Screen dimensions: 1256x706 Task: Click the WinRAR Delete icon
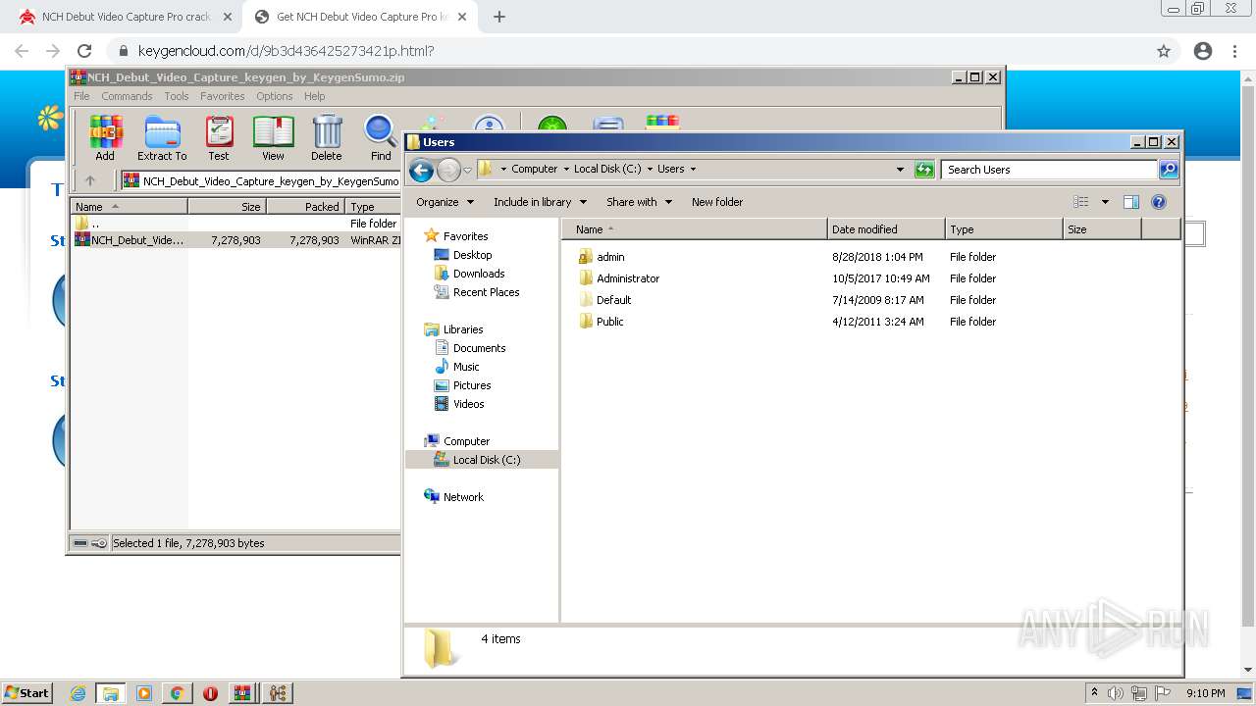(x=327, y=137)
